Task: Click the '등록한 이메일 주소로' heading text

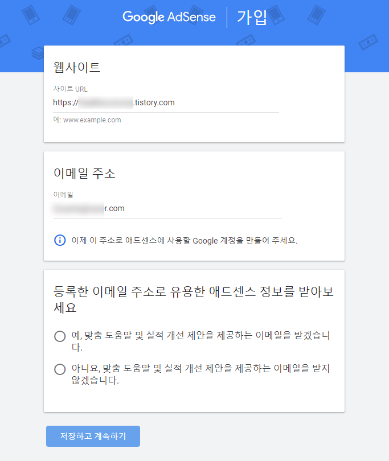Action: point(193,299)
